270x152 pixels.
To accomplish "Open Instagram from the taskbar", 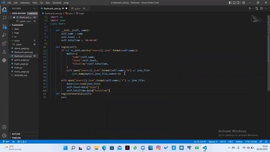I will point(158,148).
